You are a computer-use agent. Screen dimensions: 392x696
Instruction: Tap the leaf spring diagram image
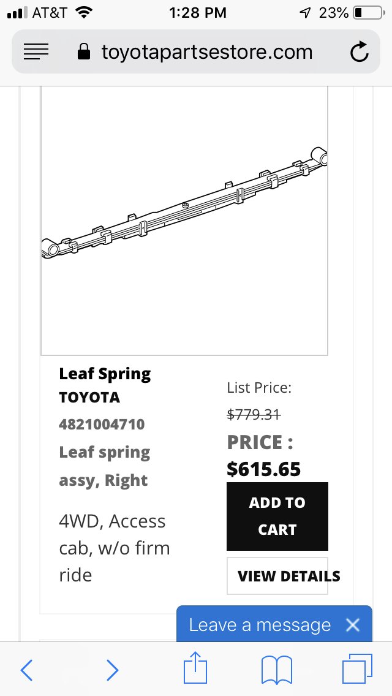184,221
